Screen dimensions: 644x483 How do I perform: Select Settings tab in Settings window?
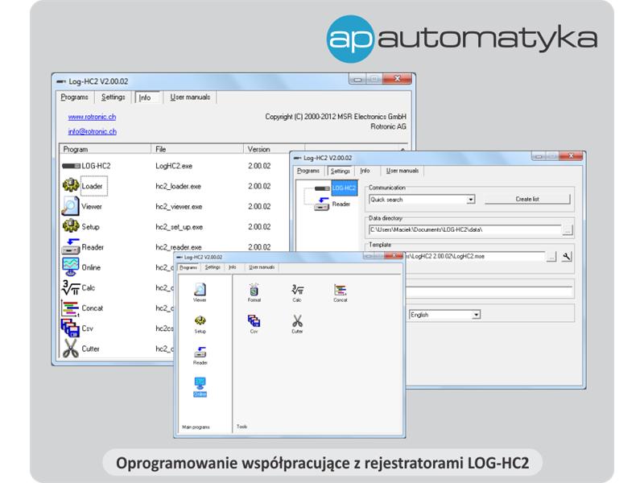tap(340, 171)
